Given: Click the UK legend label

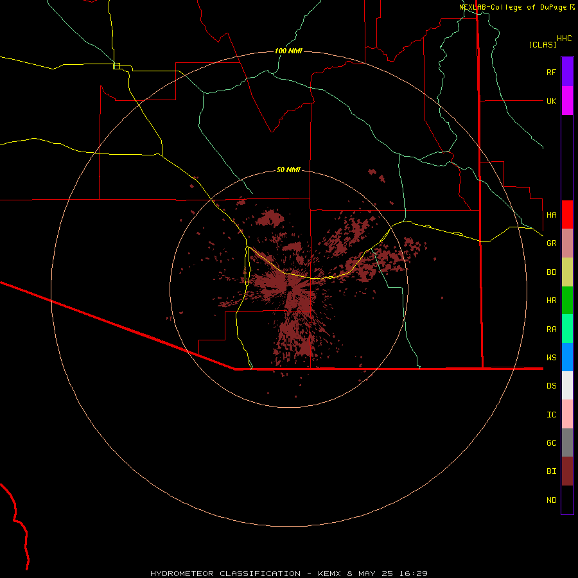Looking at the screenshot, I should [551, 101].
